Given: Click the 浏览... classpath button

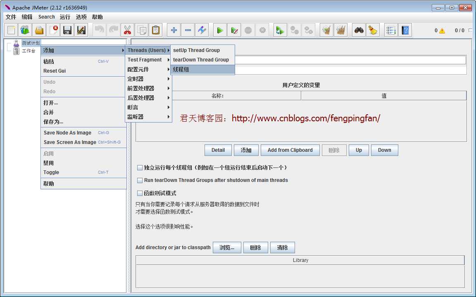Looking at the screenshot, I should click(x=227, y=247).
